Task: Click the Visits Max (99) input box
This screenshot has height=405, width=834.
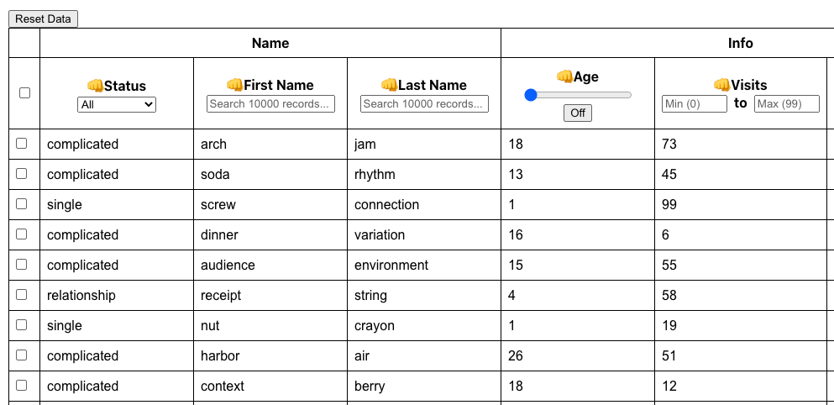Action: (787, 104)
